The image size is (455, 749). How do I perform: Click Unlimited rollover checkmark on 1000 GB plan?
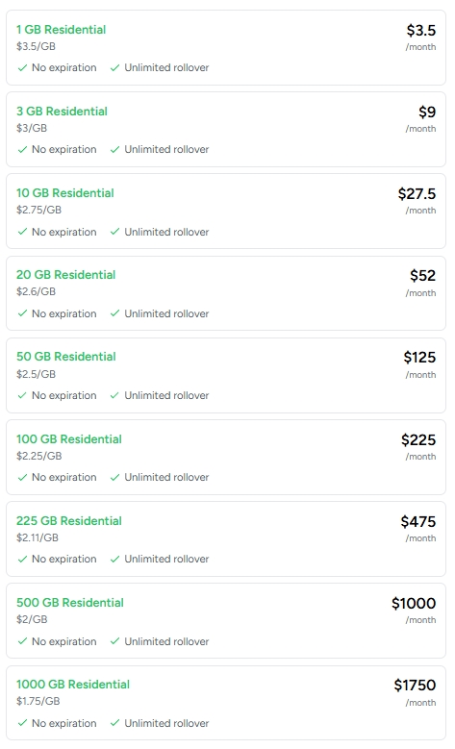click(x=114, y=723)
